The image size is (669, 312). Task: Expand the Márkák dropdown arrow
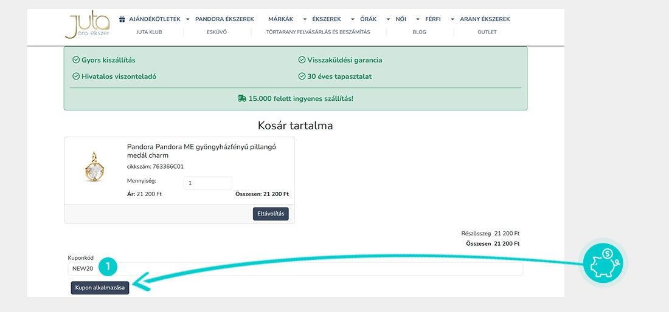(x=305, y=19)
